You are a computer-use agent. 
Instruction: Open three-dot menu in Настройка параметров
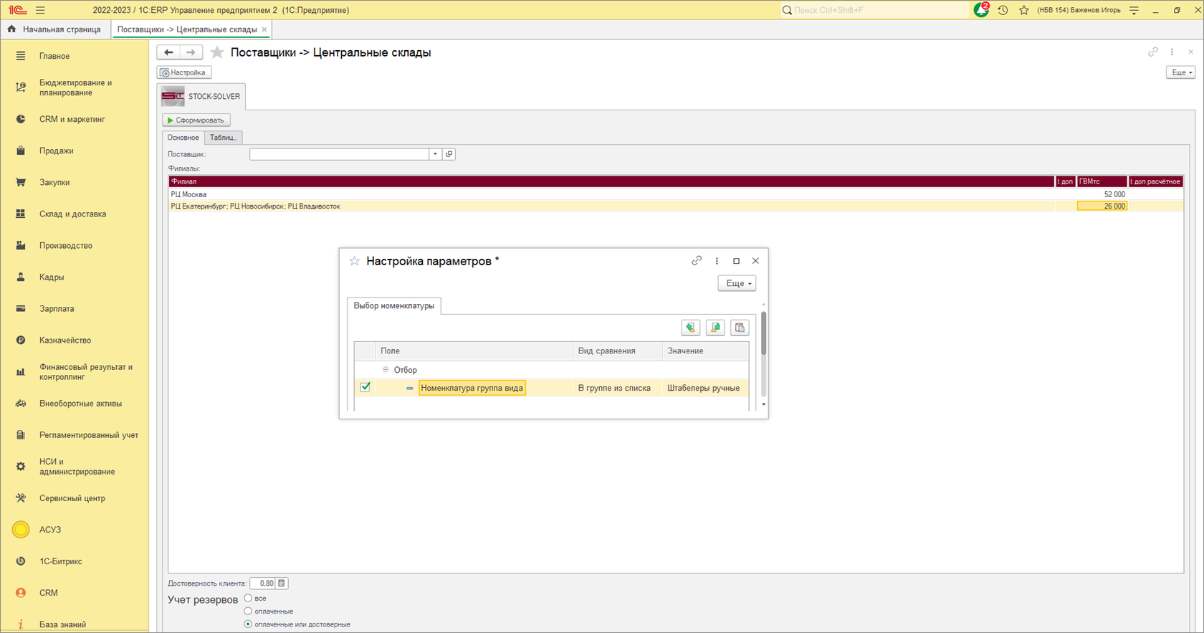click(717, 261)
